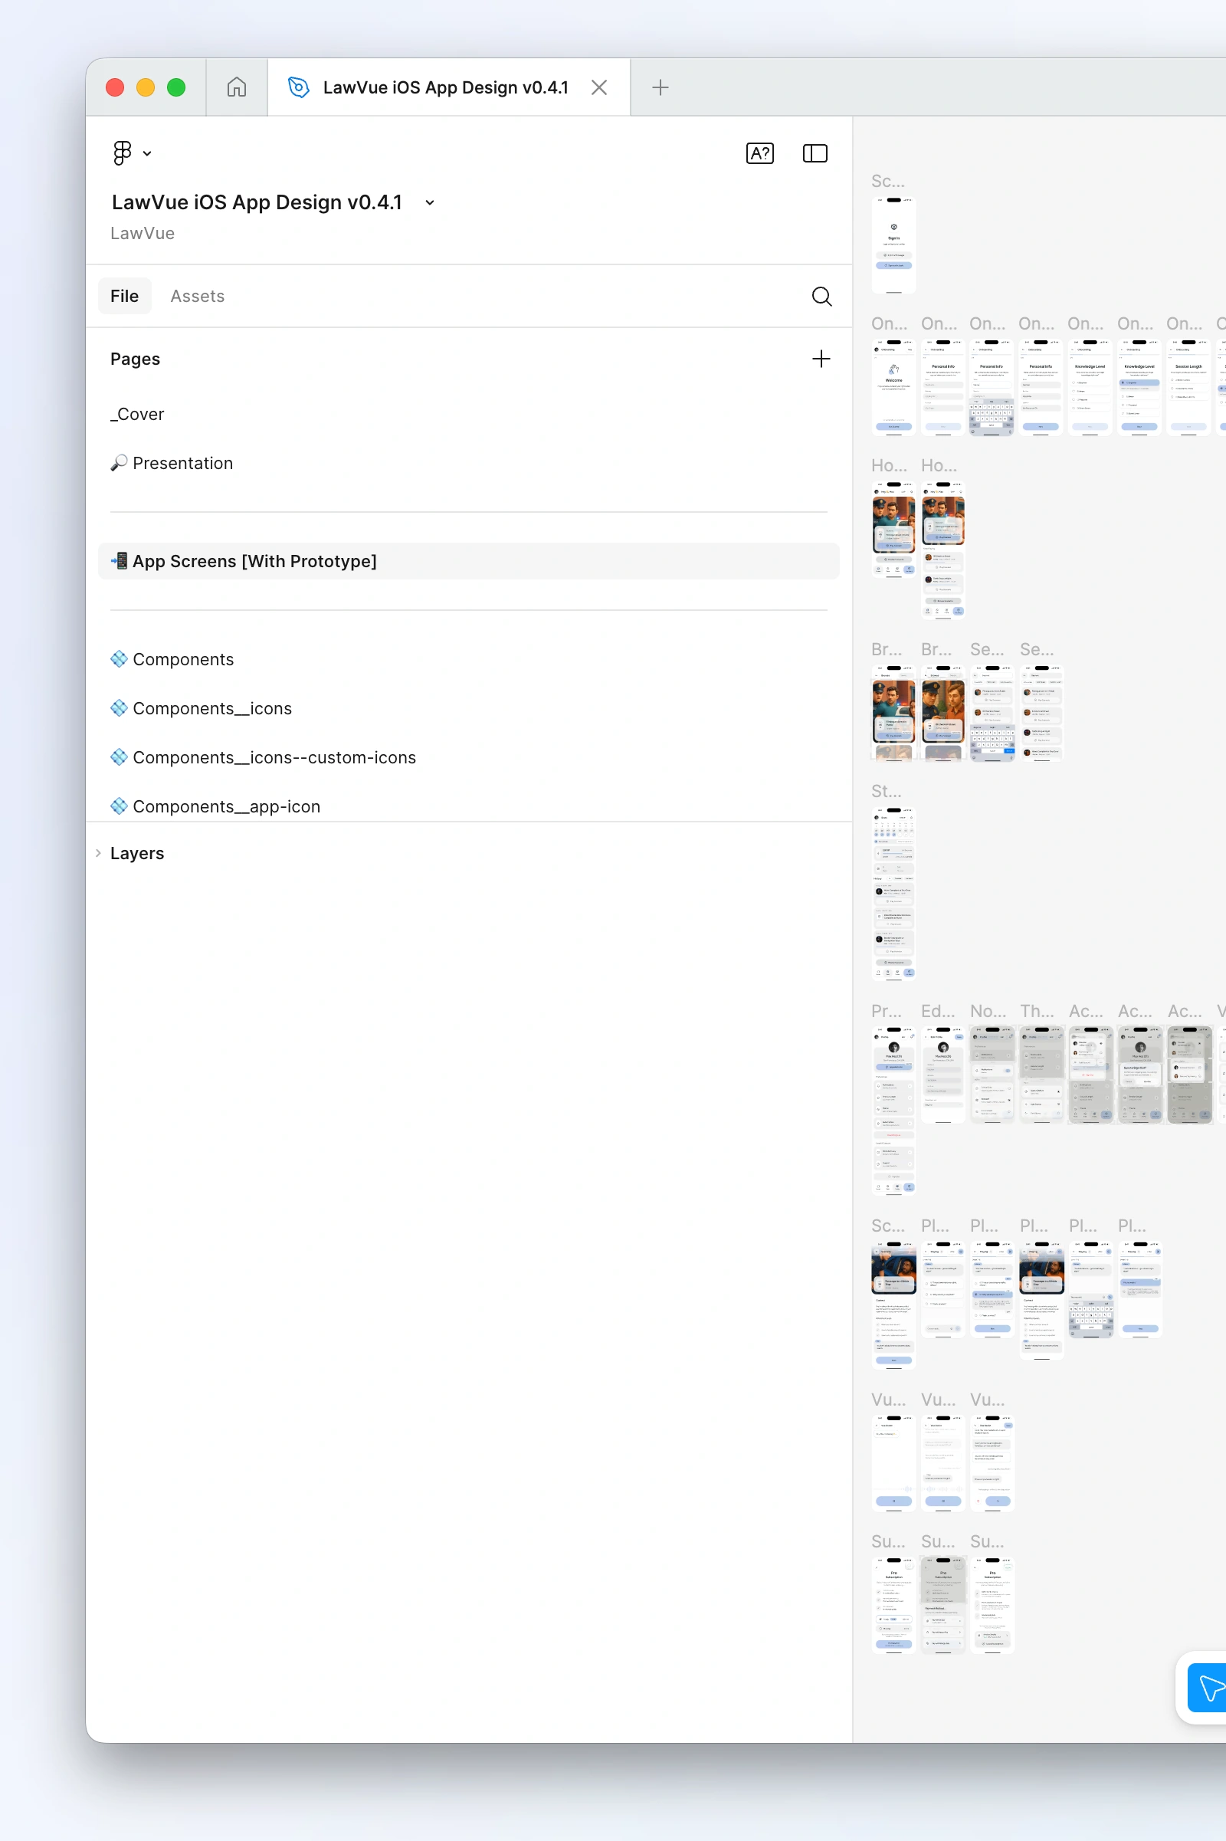Open the dropdown beside the Figma logo
The height and width of the screenshot is (1841, 1226).
pos(147,153)
